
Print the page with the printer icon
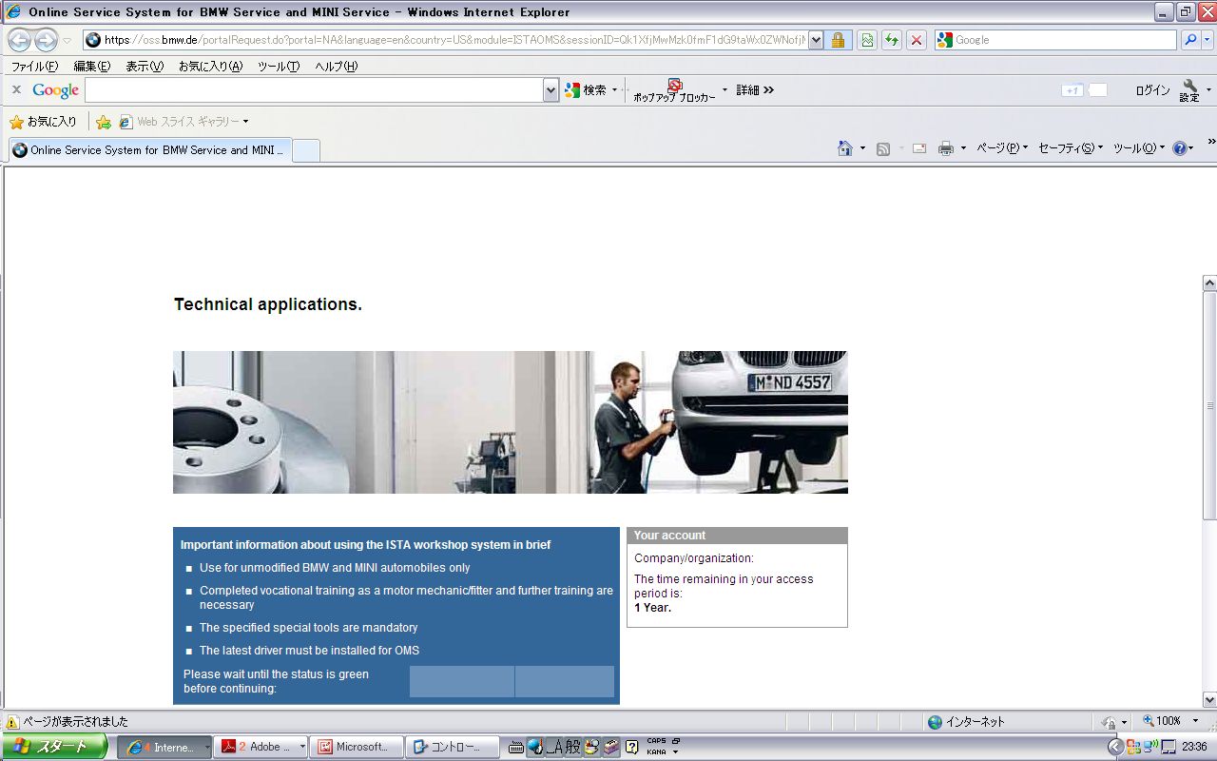pos(946,148)
